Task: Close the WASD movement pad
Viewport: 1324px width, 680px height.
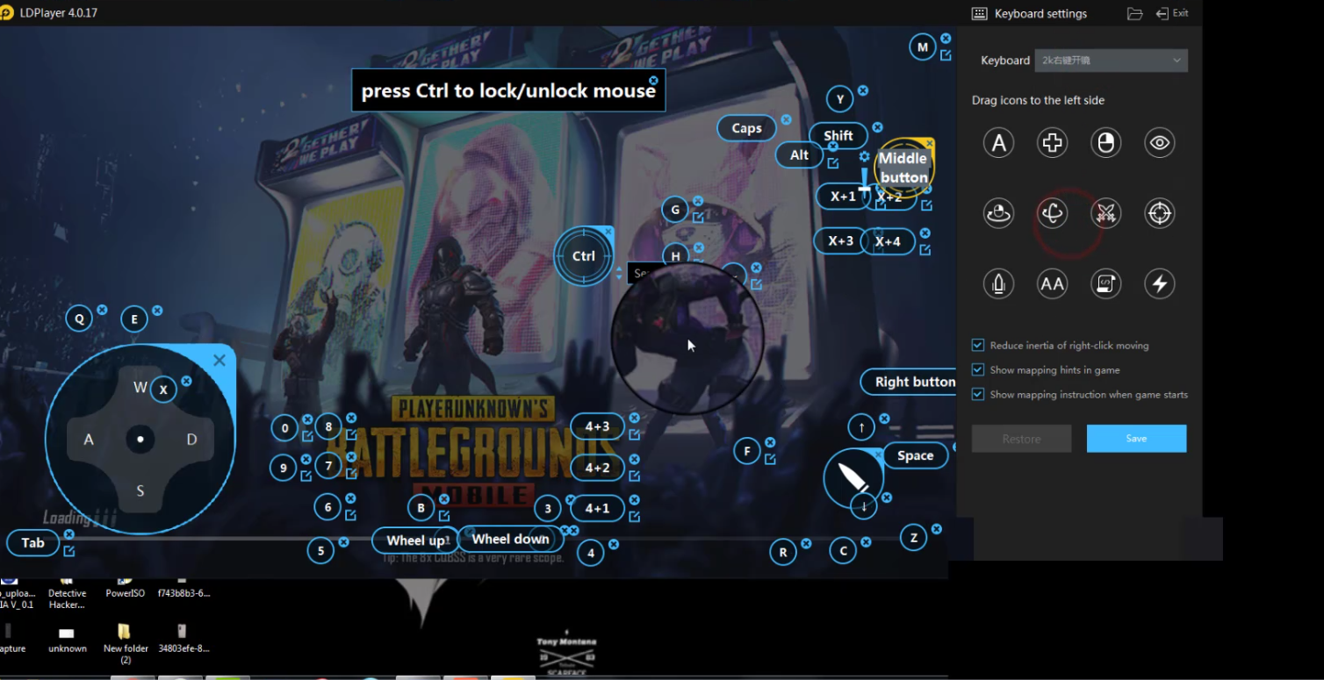Action: [x=219, y=360]
